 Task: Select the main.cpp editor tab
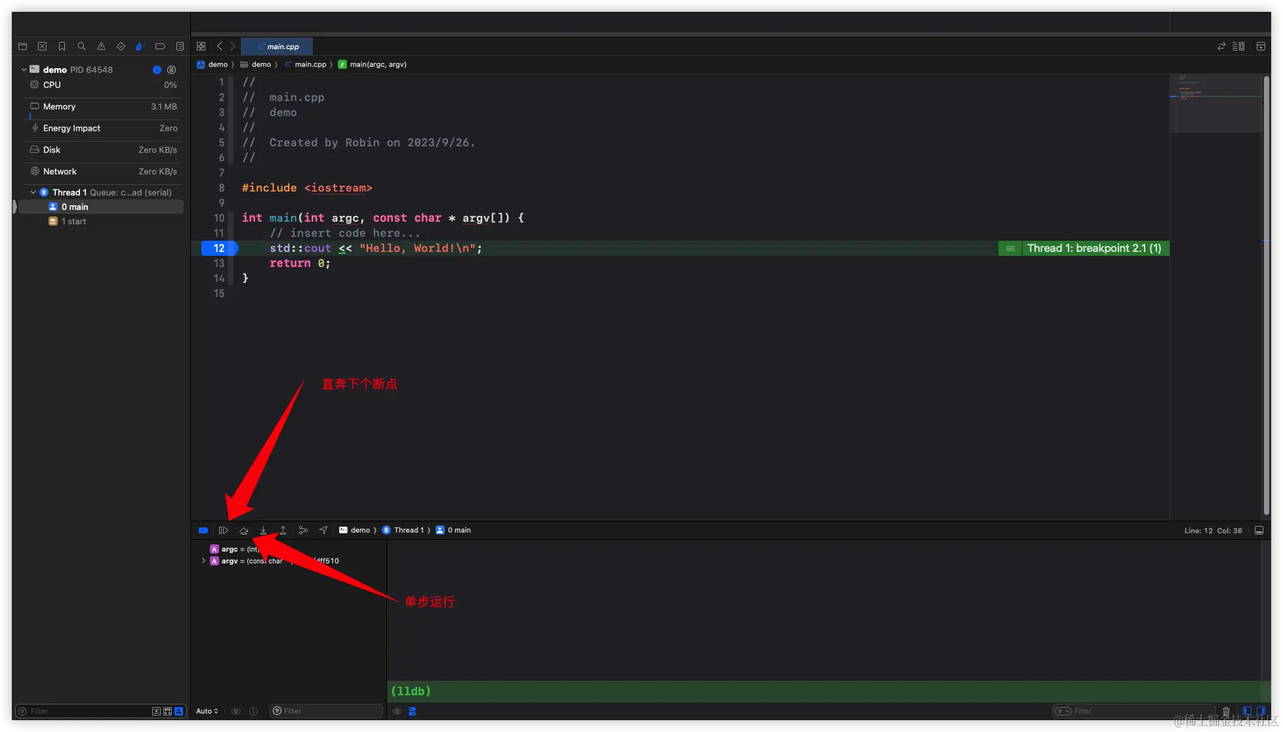click(x=277, y=47)
